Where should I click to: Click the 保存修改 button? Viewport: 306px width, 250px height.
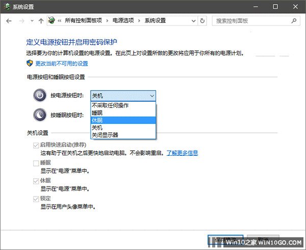coord(225,239)
